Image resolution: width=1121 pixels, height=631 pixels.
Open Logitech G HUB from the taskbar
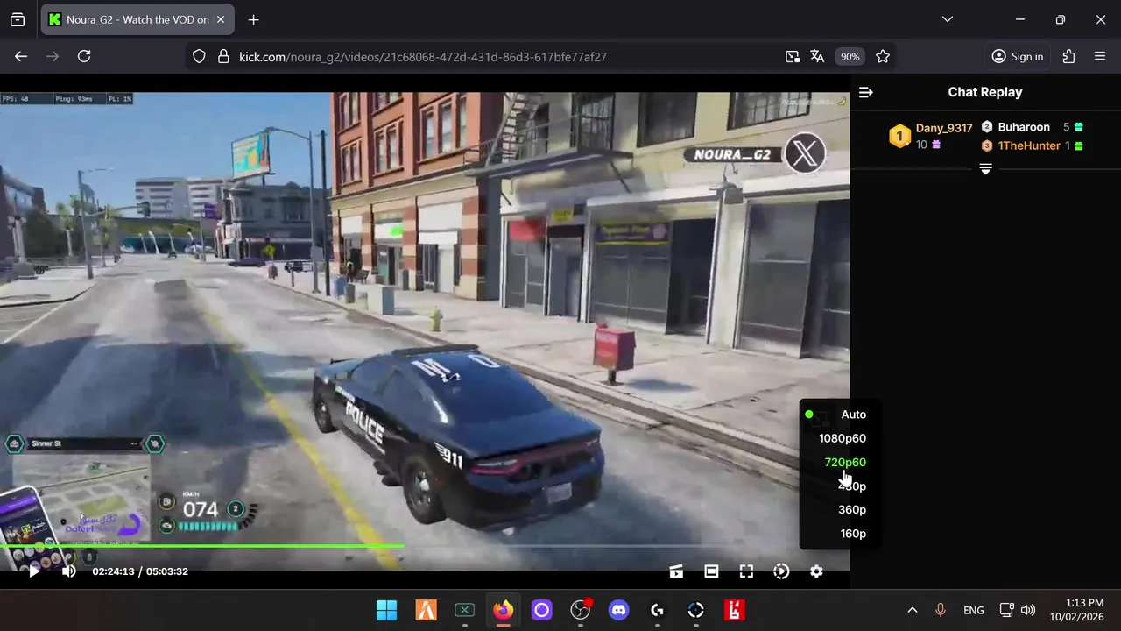[657, 610]
